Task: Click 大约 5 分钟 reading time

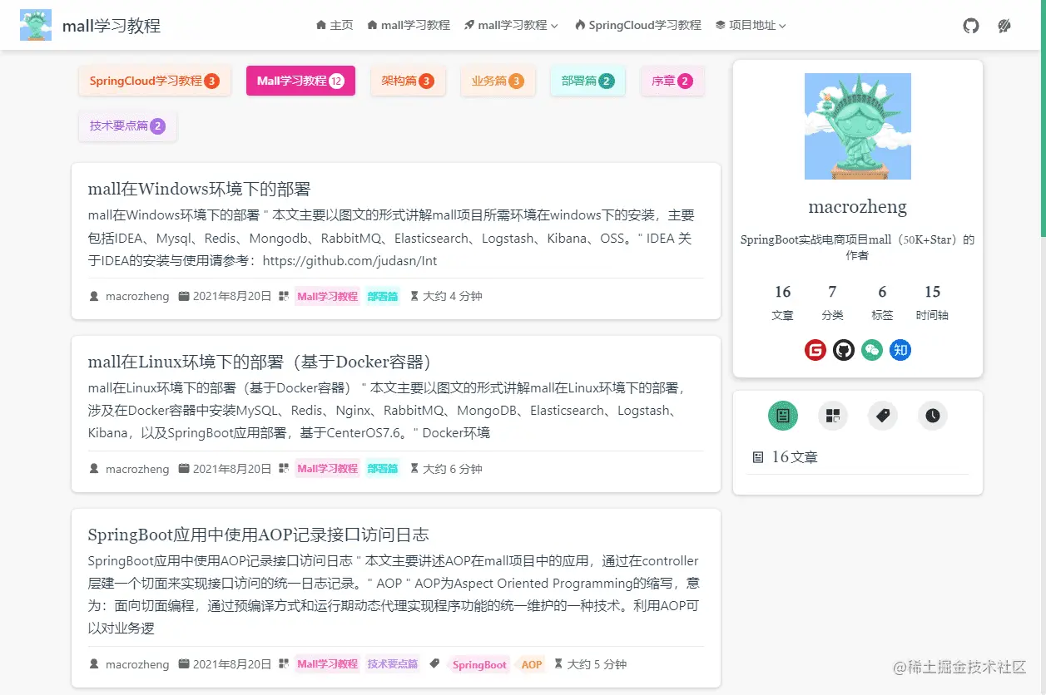Action: (597, 664)
